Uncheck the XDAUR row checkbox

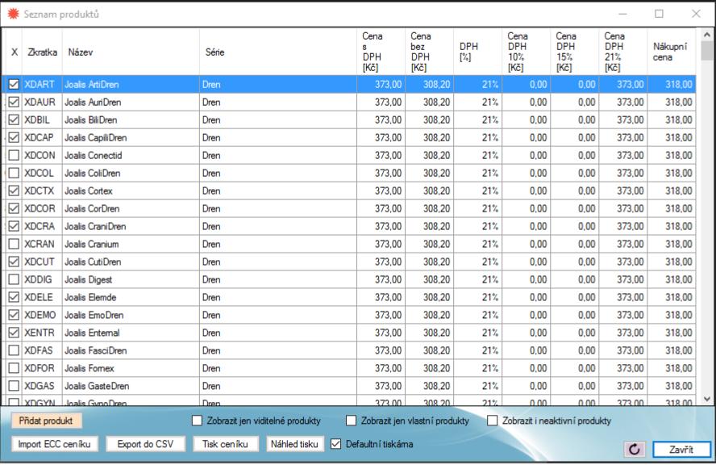[x=14, y=103]
